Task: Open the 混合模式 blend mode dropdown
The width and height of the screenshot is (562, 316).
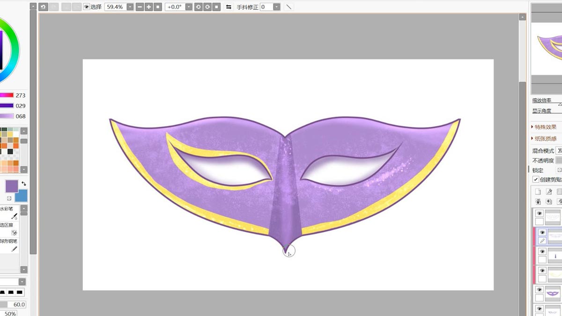Action: pos(559,151)
